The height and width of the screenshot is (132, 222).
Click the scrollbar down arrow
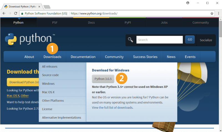point(220,130)
